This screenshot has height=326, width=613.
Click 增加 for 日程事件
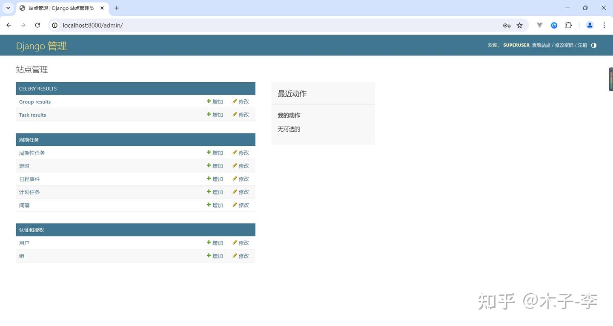215,179
